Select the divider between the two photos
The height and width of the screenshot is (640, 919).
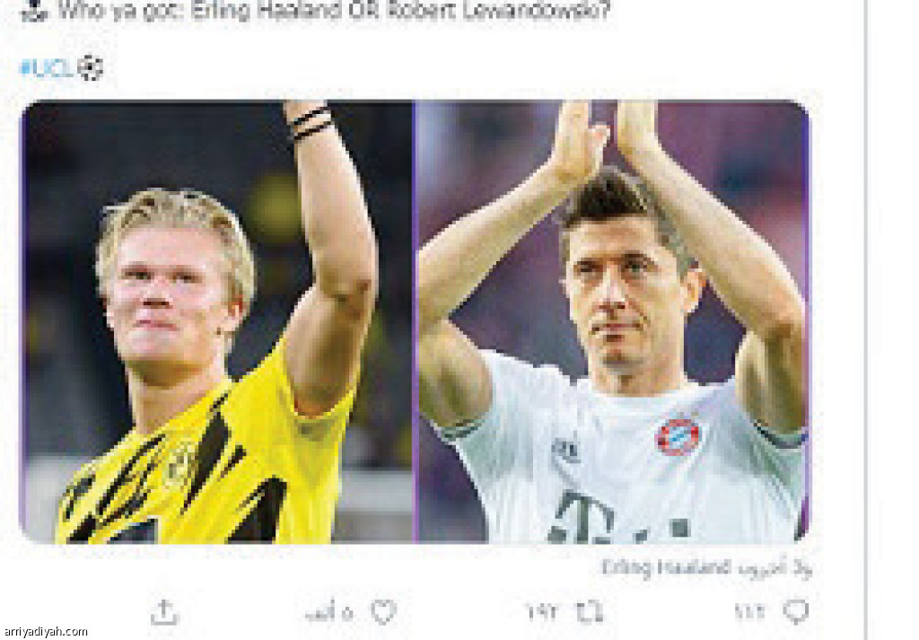(x=415, y=321)
